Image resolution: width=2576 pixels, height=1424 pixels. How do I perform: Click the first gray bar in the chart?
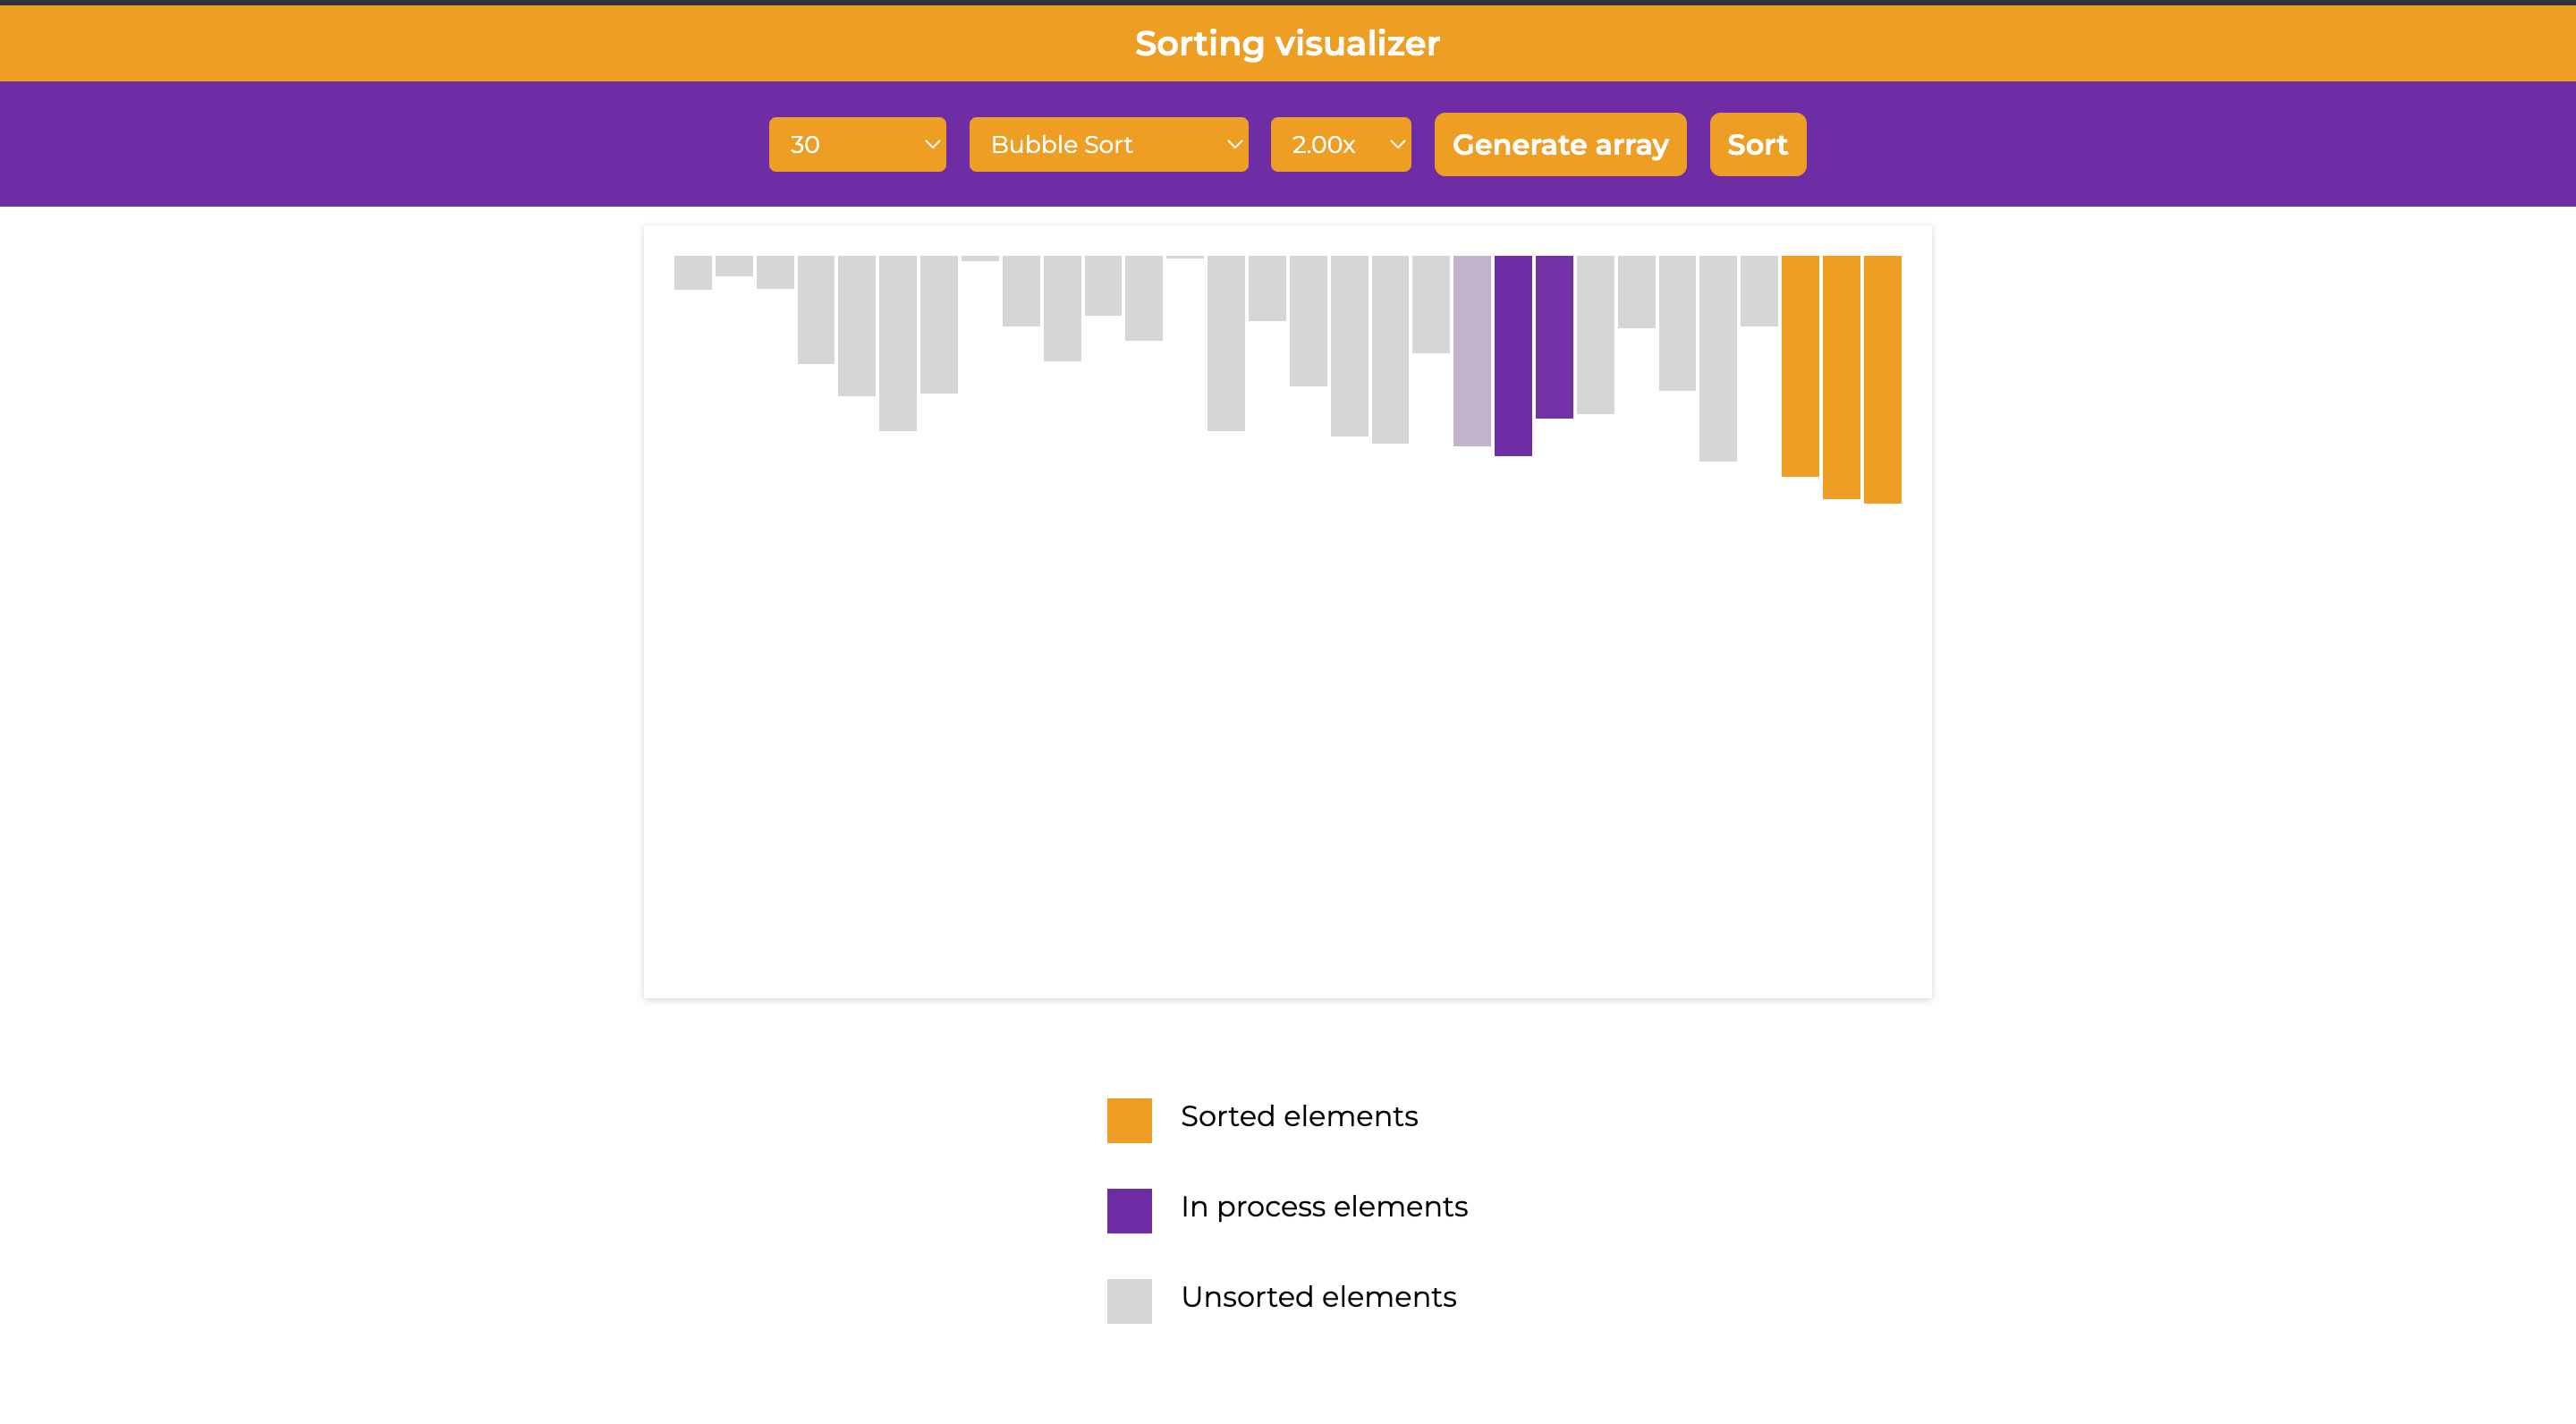693,273
